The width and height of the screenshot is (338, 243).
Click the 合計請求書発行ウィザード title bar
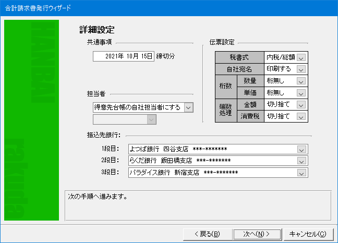(x=169, y=8)
